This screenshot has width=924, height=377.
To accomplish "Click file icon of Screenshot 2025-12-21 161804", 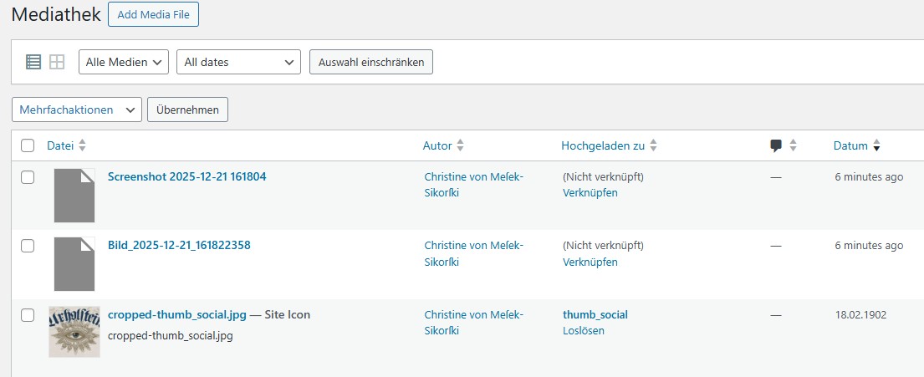I will [74, 195].
